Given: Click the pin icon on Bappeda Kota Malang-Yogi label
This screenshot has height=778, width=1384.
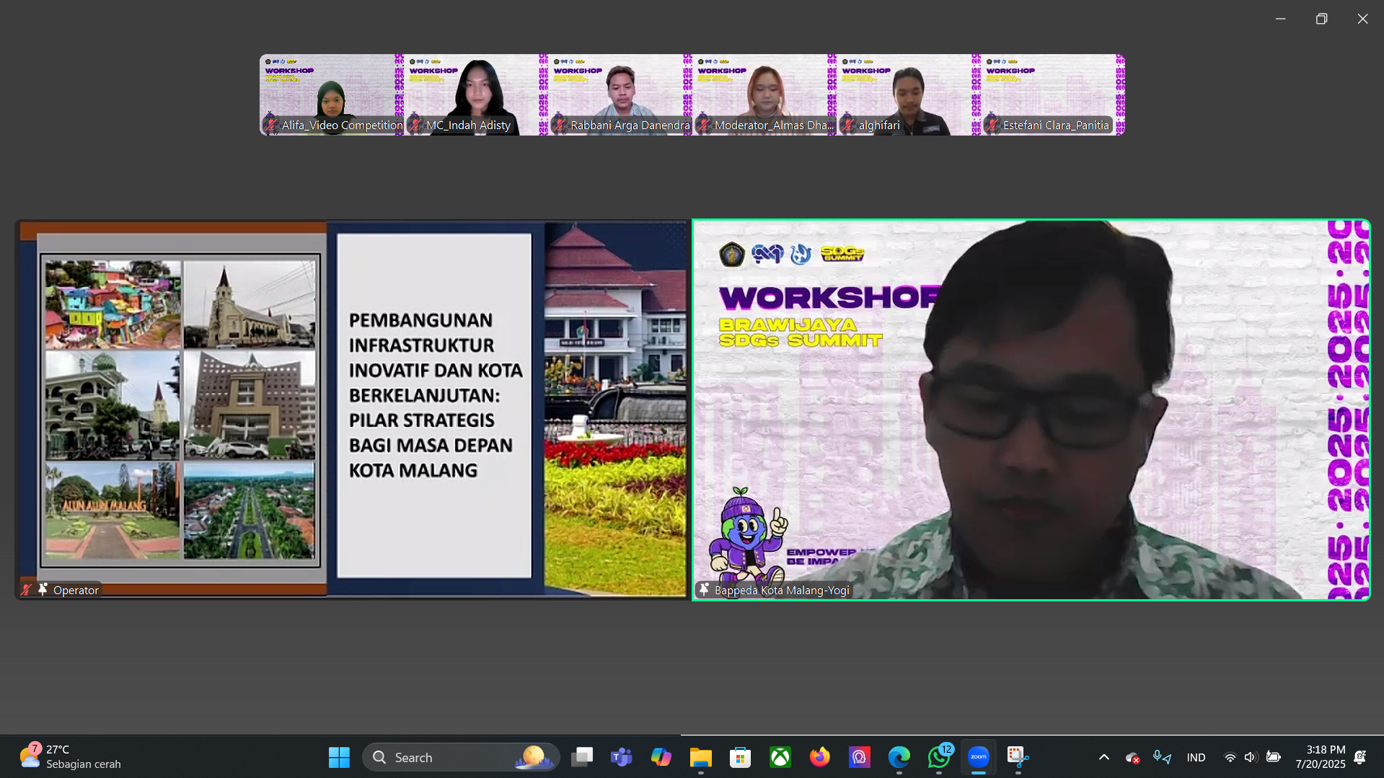Looking at the screenshot, I should (x=704, y=590).
